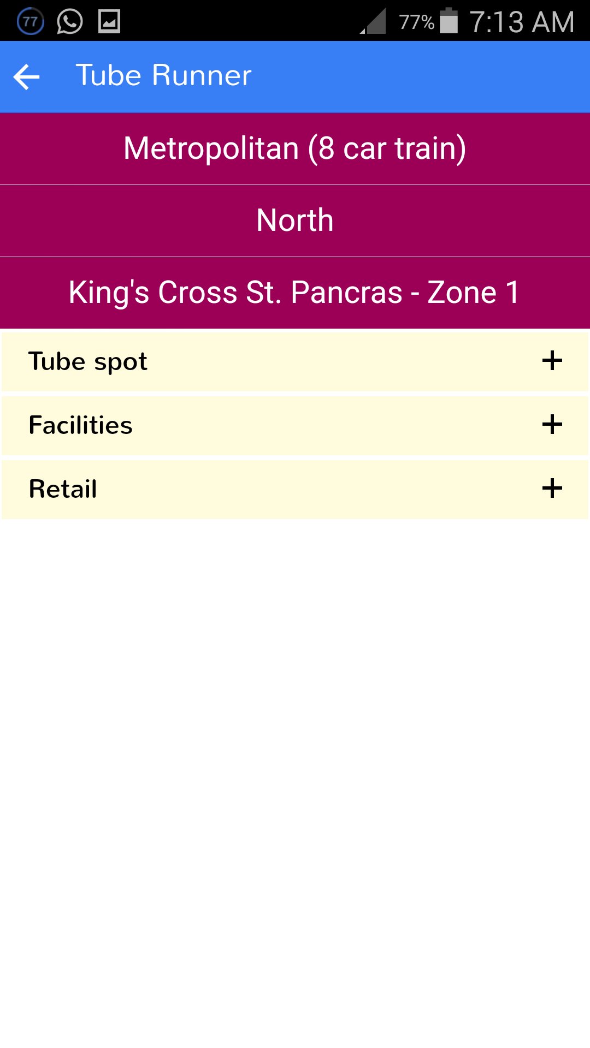Select Metropolitan (8 car train) row
The image size is (590, 1048).
pos(295,148)
